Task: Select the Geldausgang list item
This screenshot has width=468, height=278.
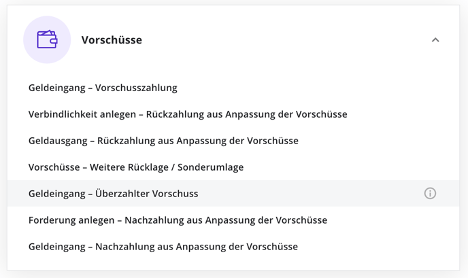Action: coord(233,141)
